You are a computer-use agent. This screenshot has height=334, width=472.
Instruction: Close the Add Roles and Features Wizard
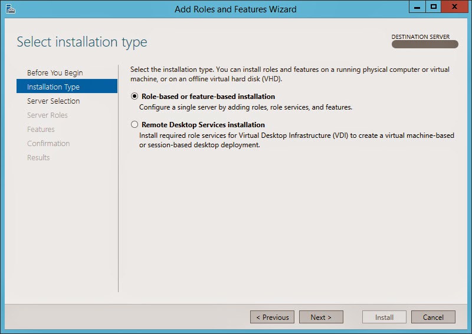[455, 7]
